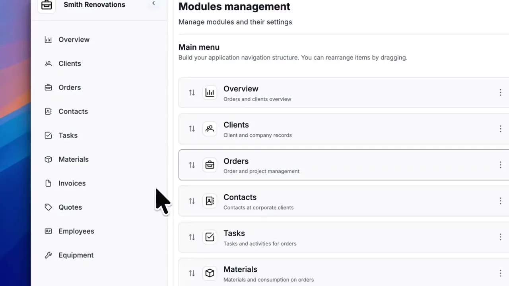Viewport: 509px width, 286px height.
Task: Open the Orders module's three-dot options menu
Action: pyautogui.click(x=500, y=165)
